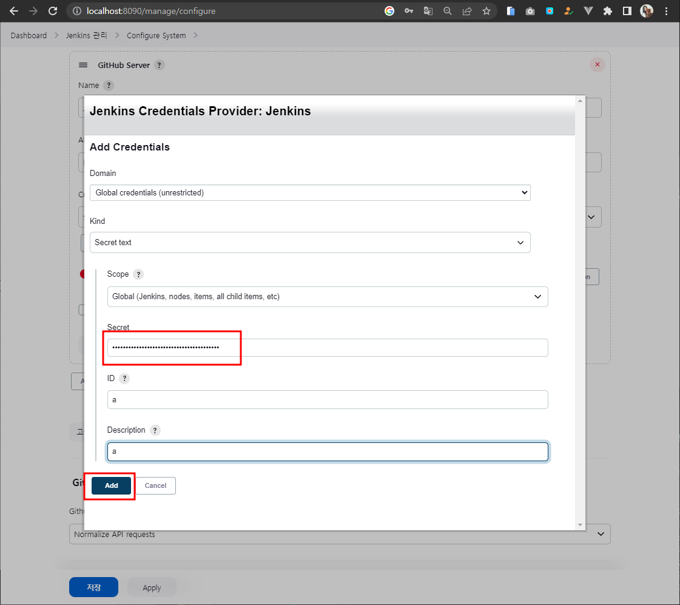680x605 pixels.
Task: Focus the ID input field
Action: pyautogui.click(x=328, y=399)
